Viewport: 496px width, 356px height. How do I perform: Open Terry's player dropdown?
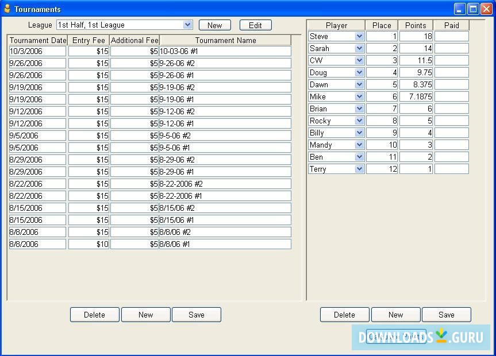[x=359, y=169]
